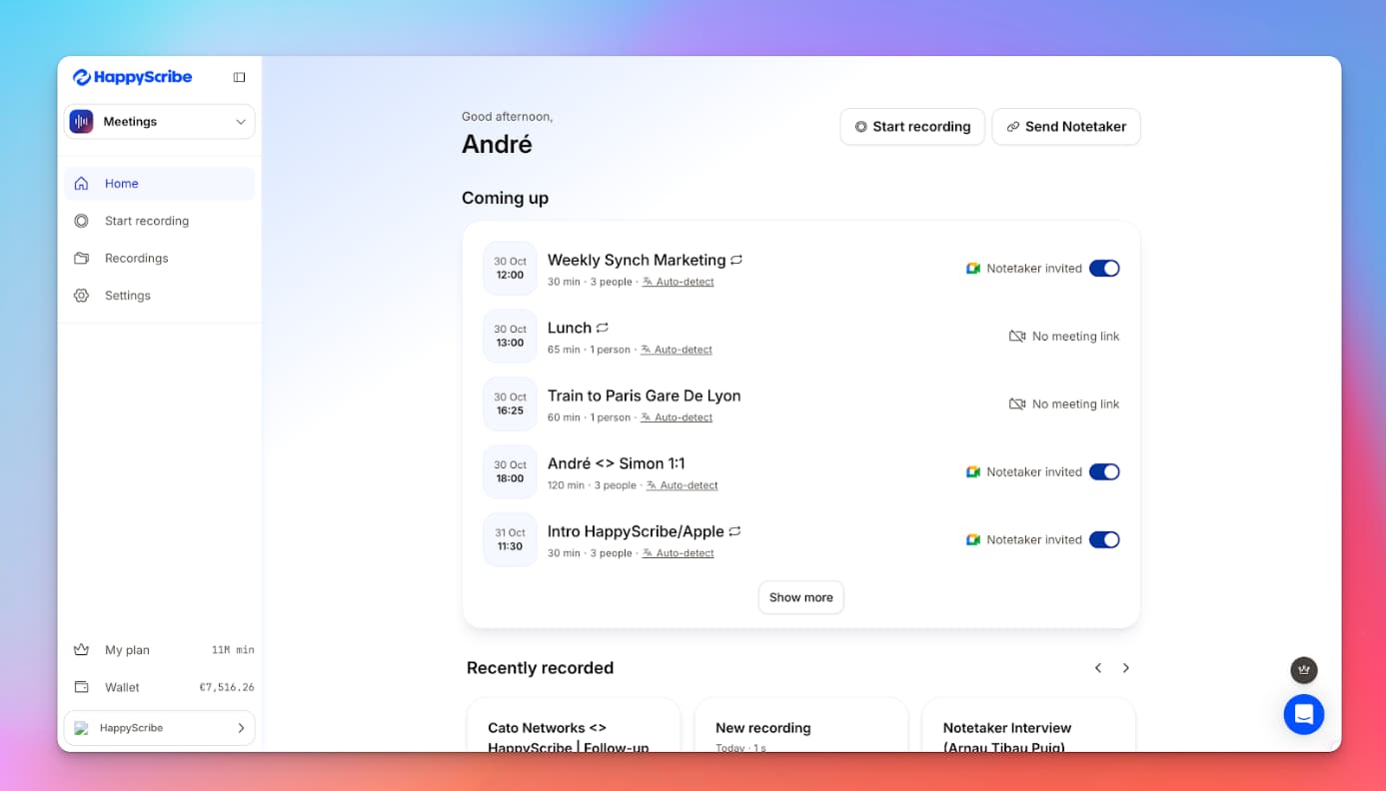Open the Wallet balance entry
This screenshot has height=791, width=1386.
coord(163,687)
